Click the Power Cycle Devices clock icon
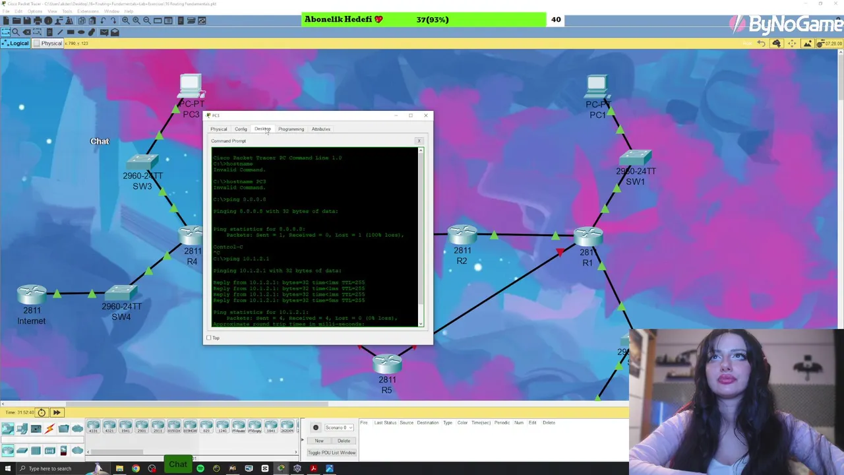Viewport: 844px width, 475px height. (x=42, y=412)
